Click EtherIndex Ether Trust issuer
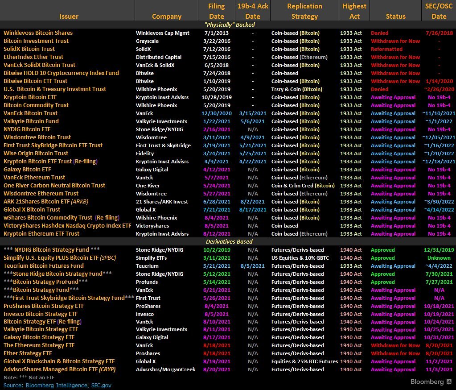This screenshot has width=456, height=390. [x=33, y=57]
